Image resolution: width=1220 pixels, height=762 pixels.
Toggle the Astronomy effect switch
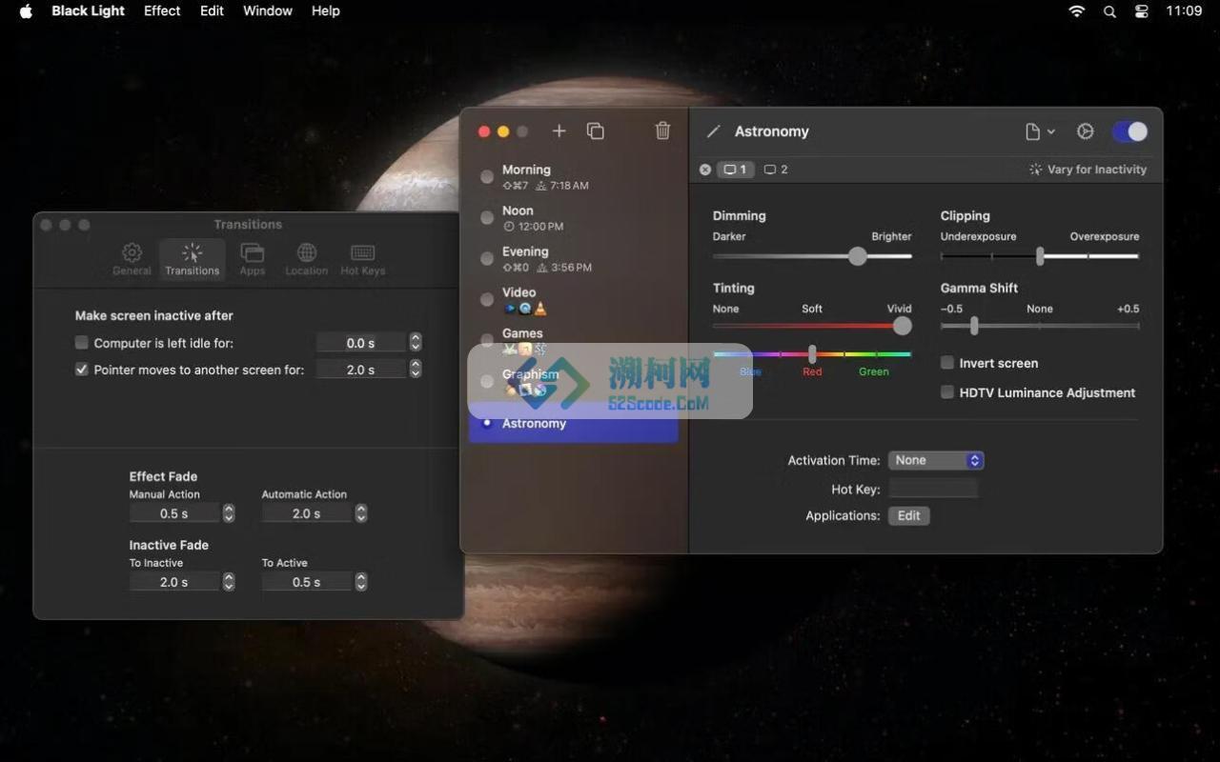click(1129, 131)
